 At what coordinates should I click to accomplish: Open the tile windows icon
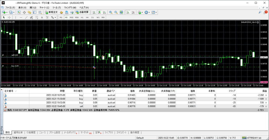(121, 12)
